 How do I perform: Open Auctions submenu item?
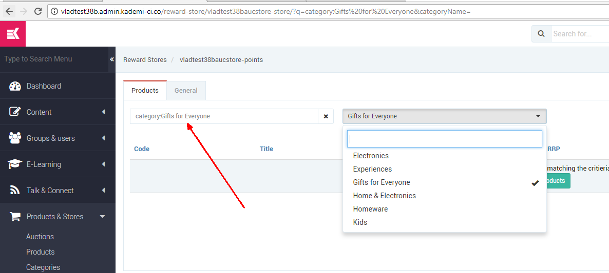click(40, 237)
